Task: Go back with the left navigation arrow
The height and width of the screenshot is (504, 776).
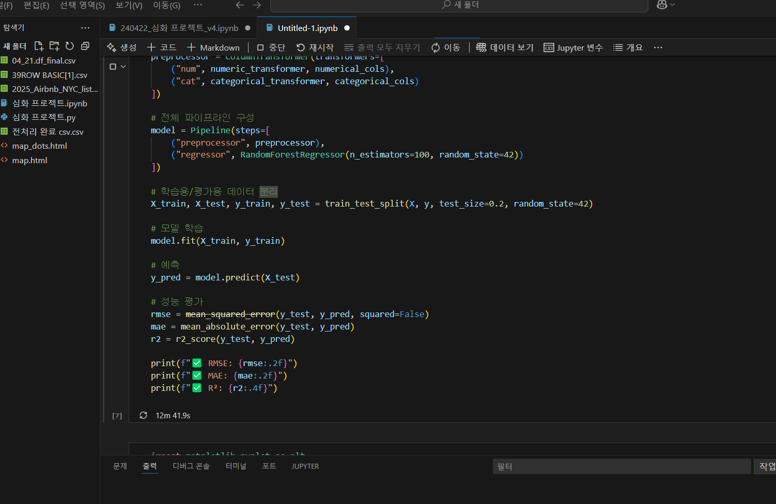Action: 240,5
